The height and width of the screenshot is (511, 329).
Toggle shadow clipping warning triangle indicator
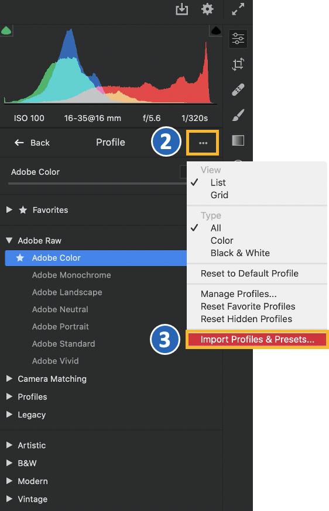coord(6,31)
